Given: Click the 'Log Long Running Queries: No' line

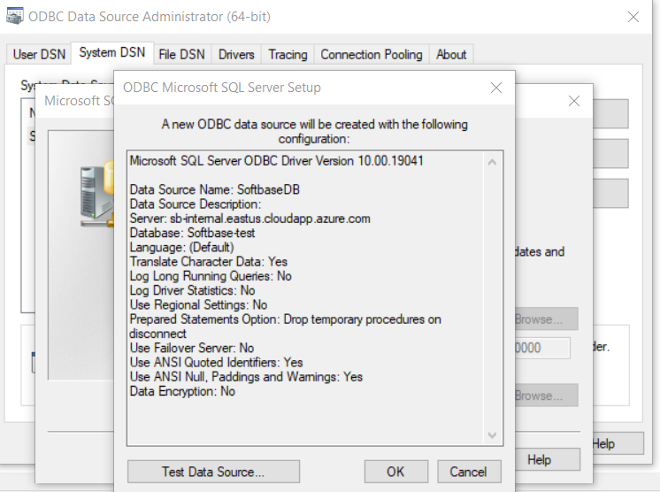Looking at the screenshot, I should (211, 276).
